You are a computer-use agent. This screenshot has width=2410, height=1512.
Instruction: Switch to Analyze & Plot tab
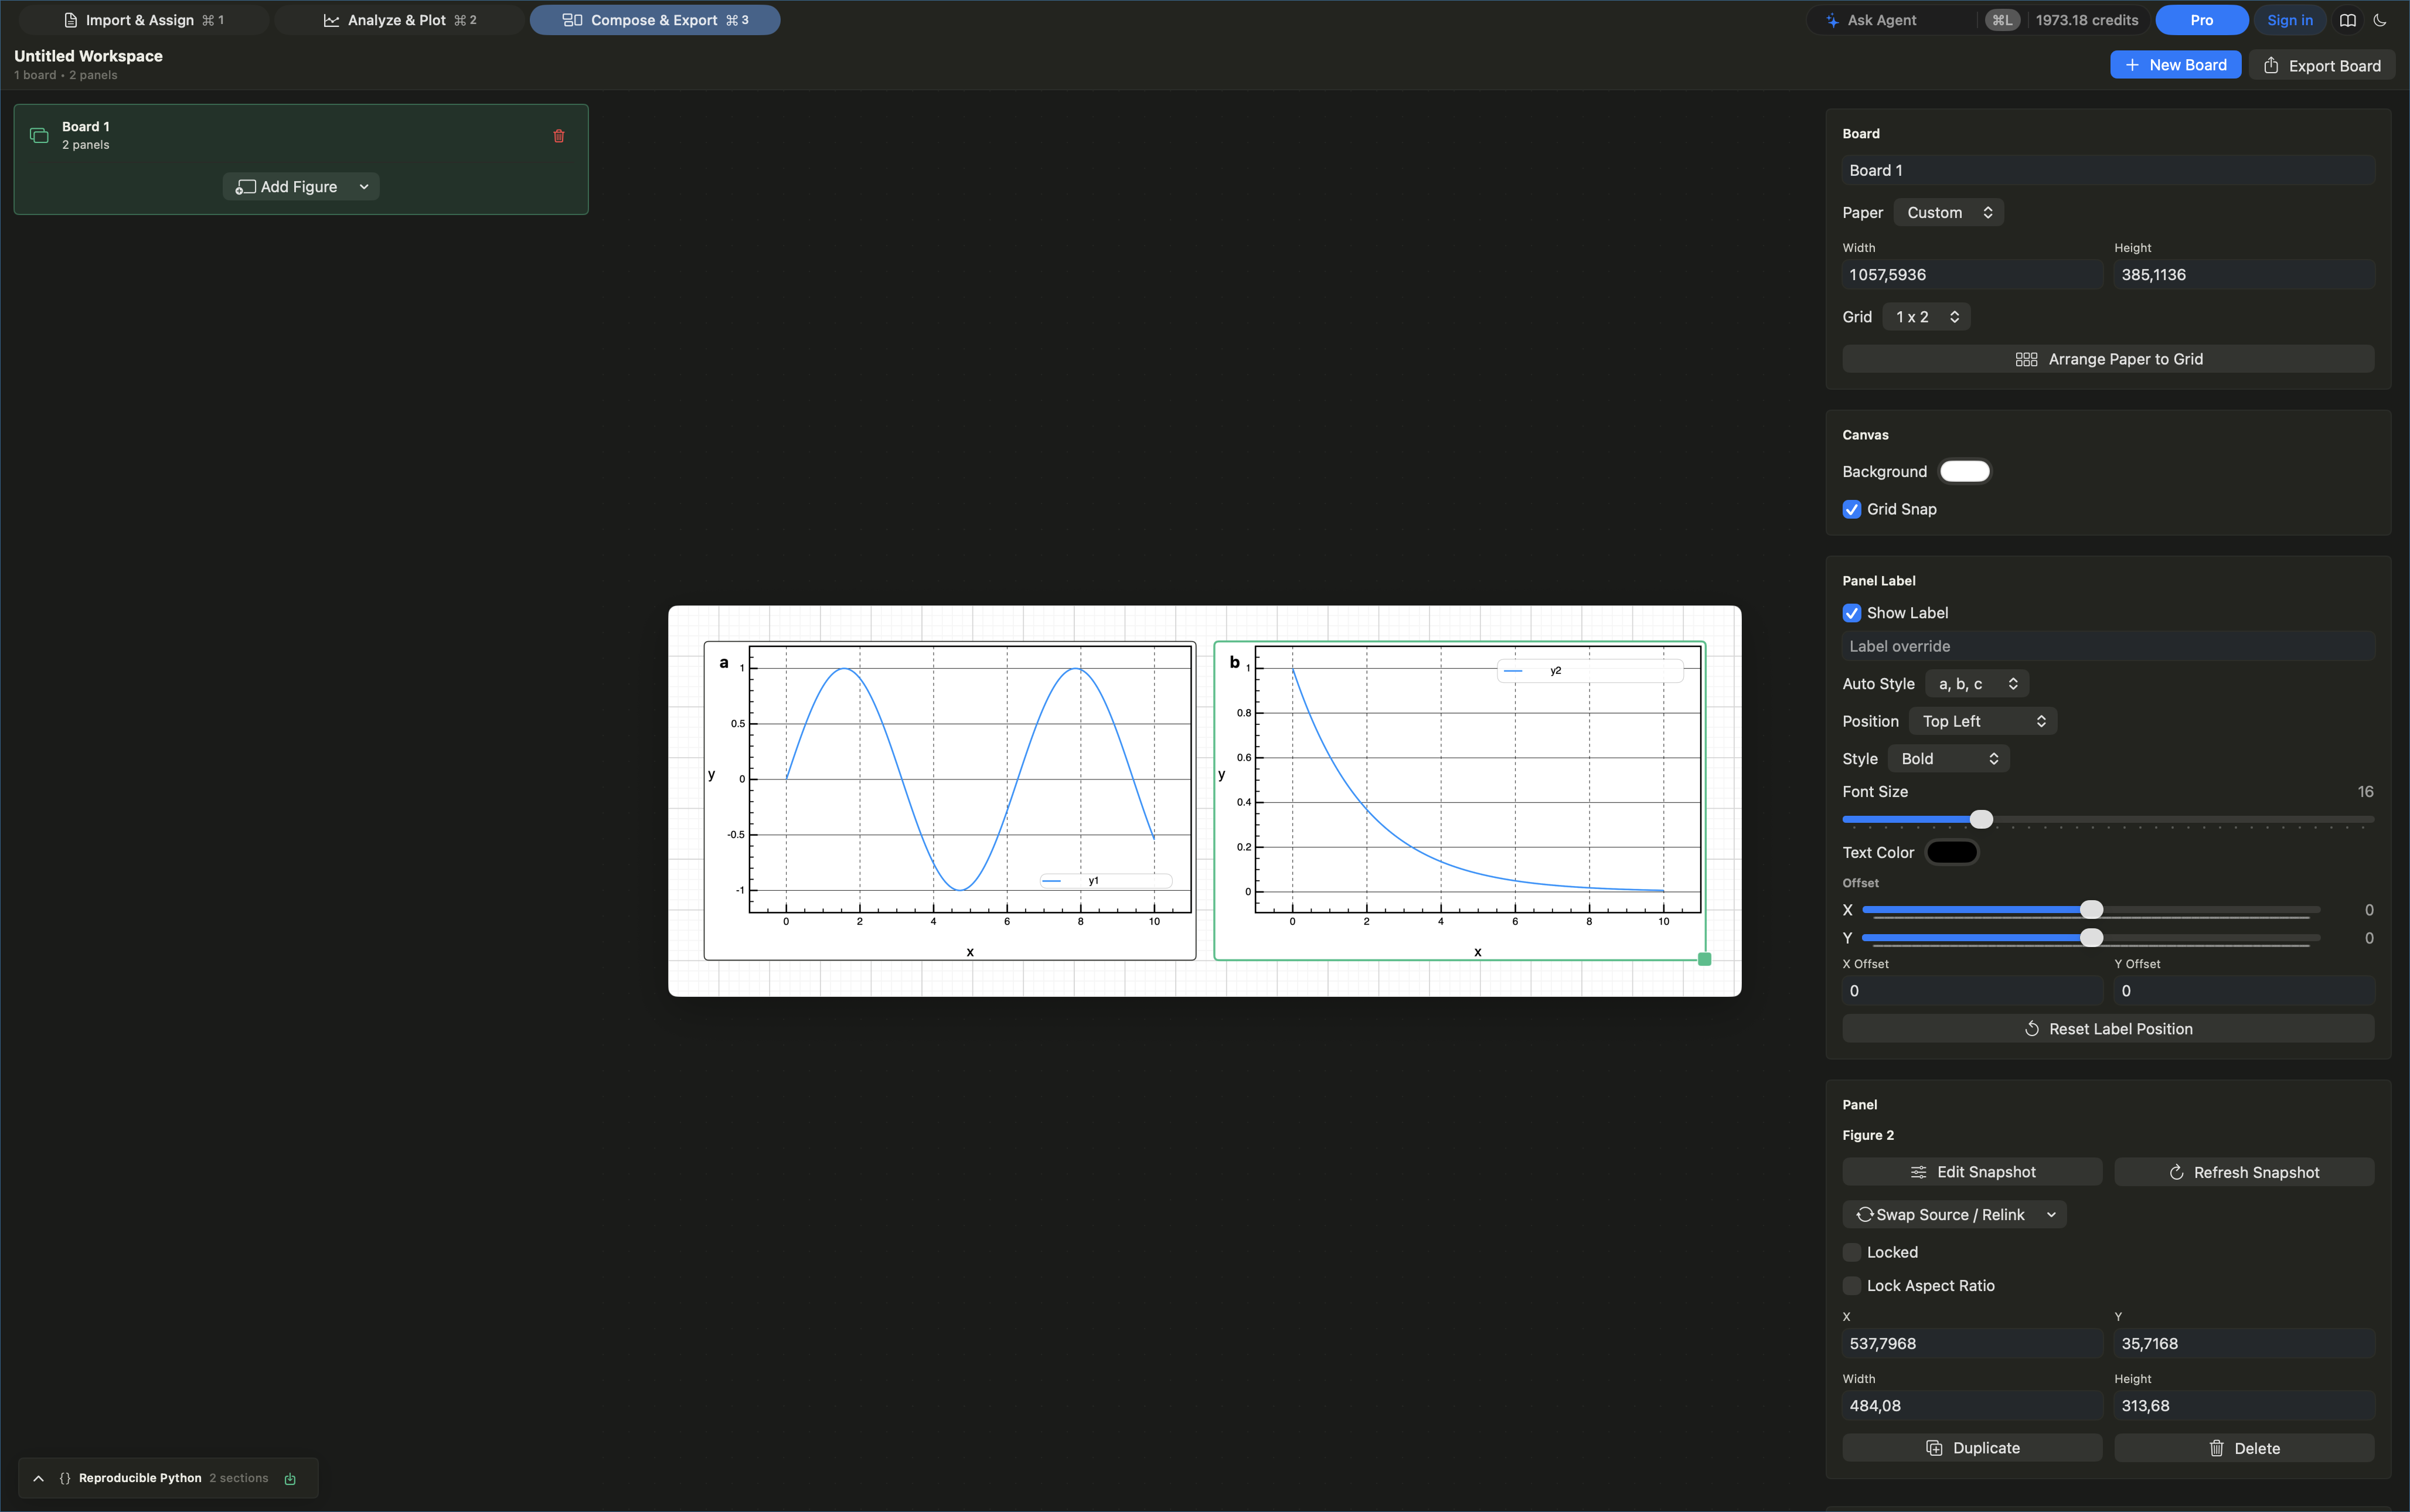click(400, 20)
